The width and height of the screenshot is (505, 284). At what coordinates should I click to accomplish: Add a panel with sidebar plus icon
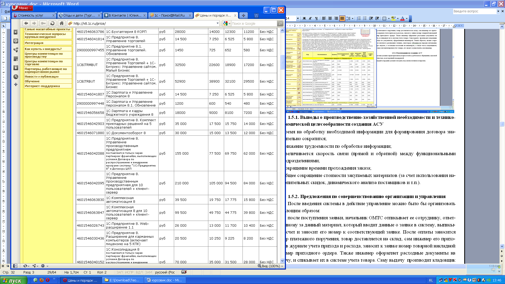16,84
